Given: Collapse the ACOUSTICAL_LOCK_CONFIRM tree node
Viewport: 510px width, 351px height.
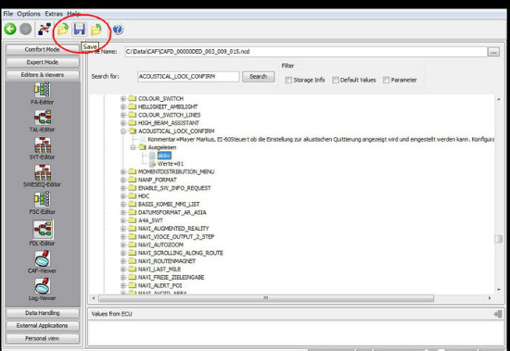Looking at the screenshot, I should (123, 131).
